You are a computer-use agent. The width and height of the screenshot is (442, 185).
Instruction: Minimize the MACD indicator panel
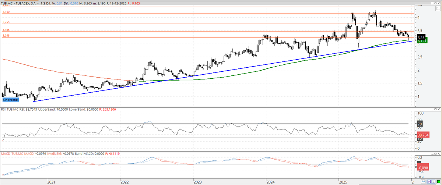tap(432, 154)
